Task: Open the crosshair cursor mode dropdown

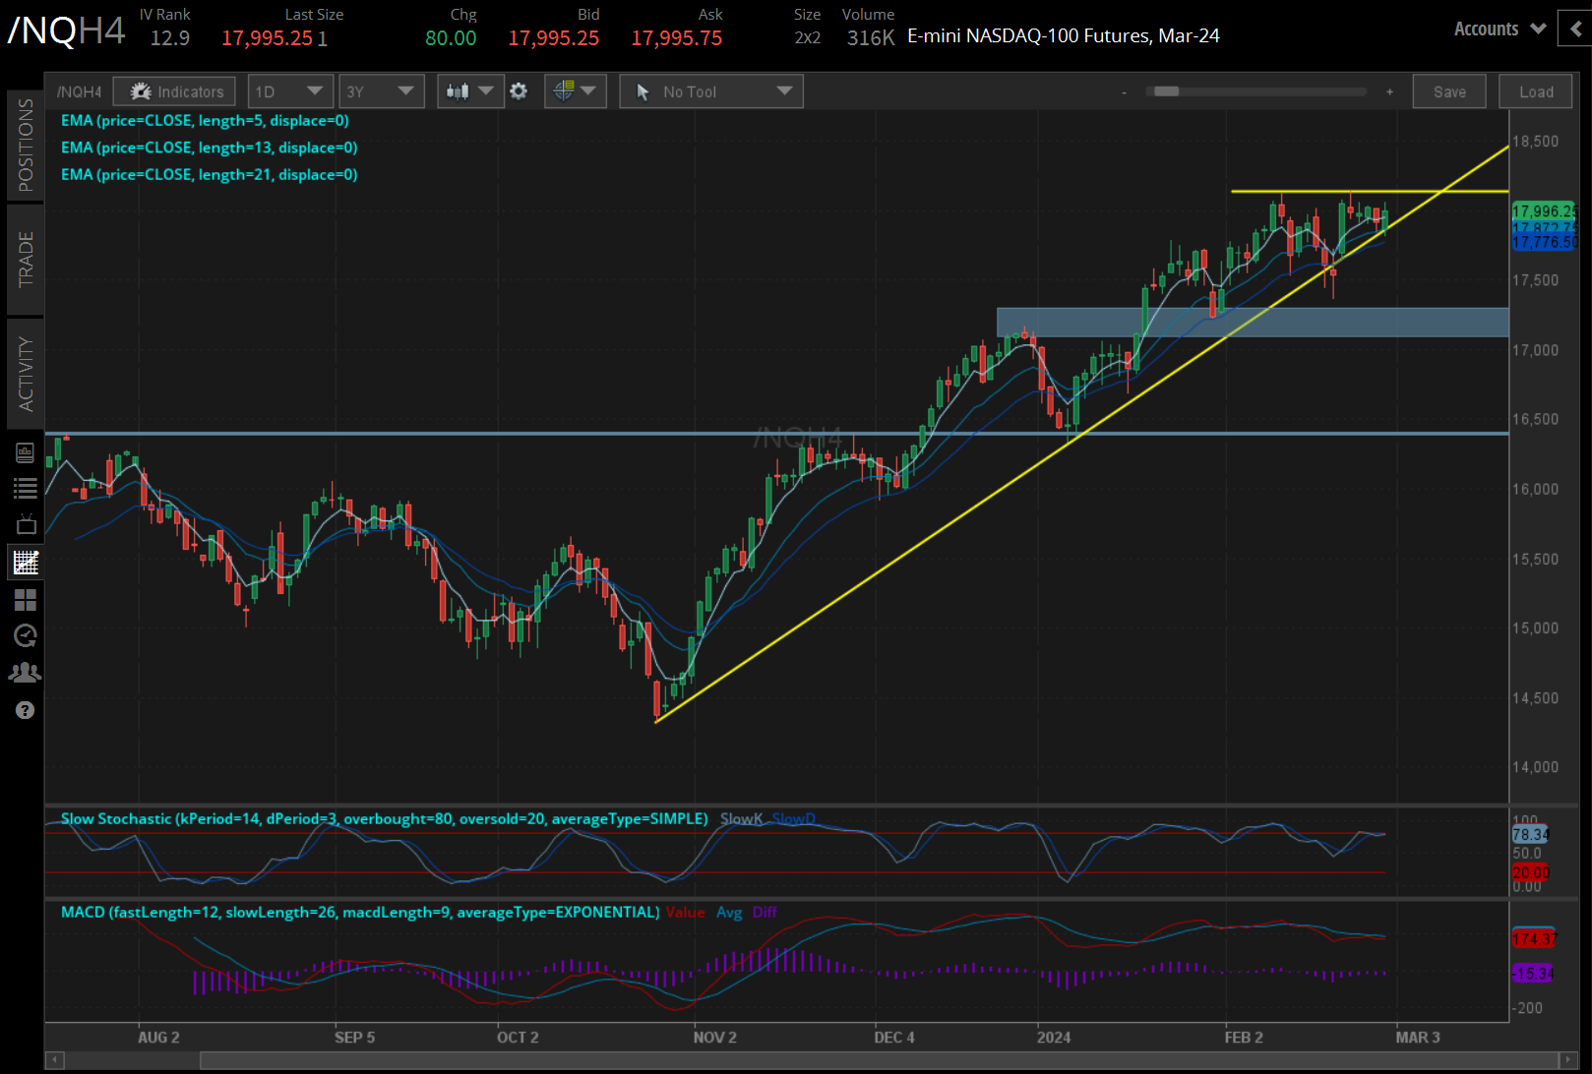Action: (576, 91)
